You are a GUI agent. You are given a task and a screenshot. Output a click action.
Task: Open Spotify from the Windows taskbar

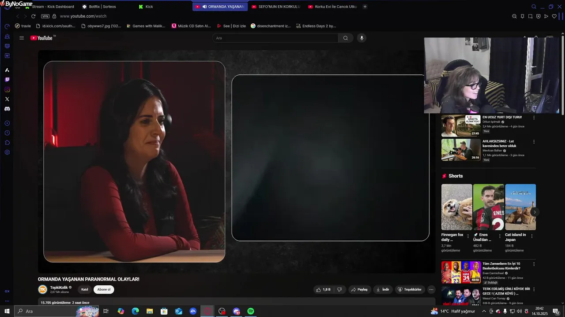click(x=251, y=311)
